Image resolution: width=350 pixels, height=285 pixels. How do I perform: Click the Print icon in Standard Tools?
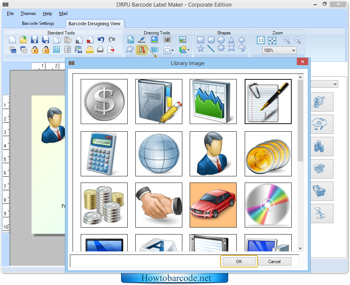(x=100, y=50)
